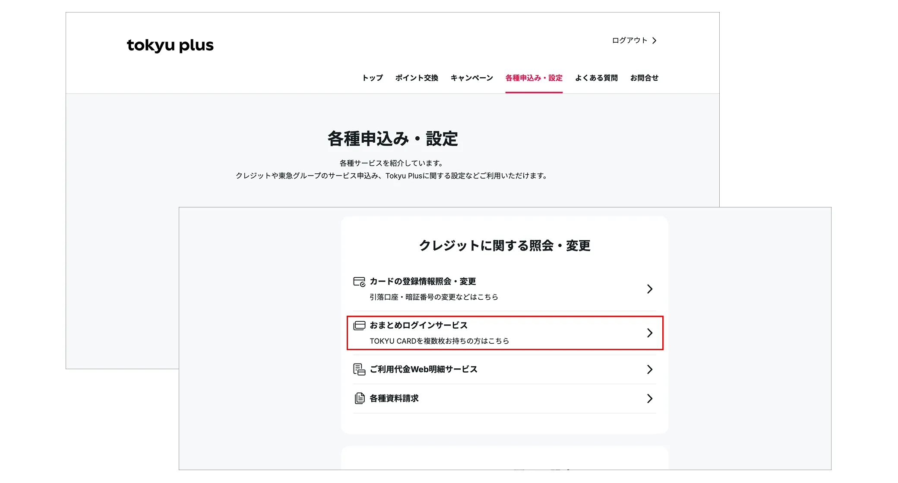This screenshot has width=898, height=483.
Task: Click the arrow beside ログアウト
Action: (655, 40)
